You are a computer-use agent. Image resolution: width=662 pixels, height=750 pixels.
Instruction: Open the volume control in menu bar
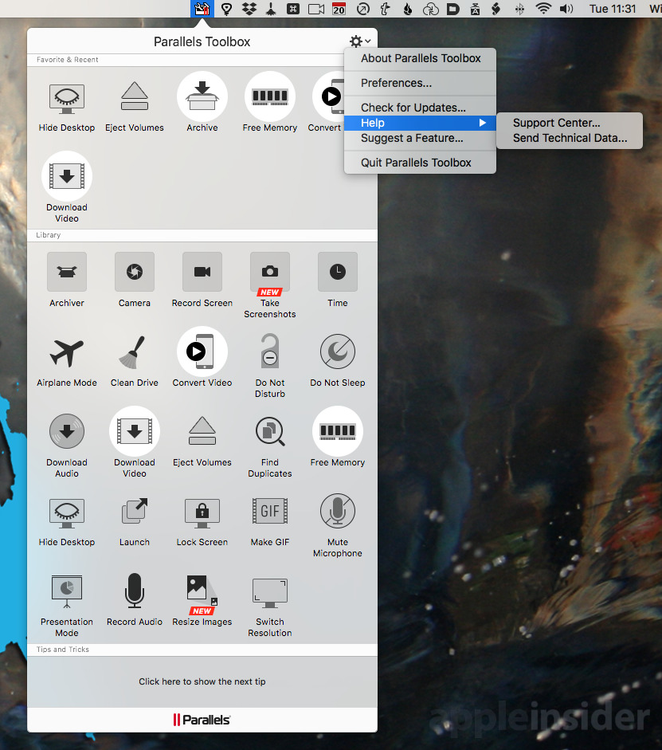click(x=566, y=9)
